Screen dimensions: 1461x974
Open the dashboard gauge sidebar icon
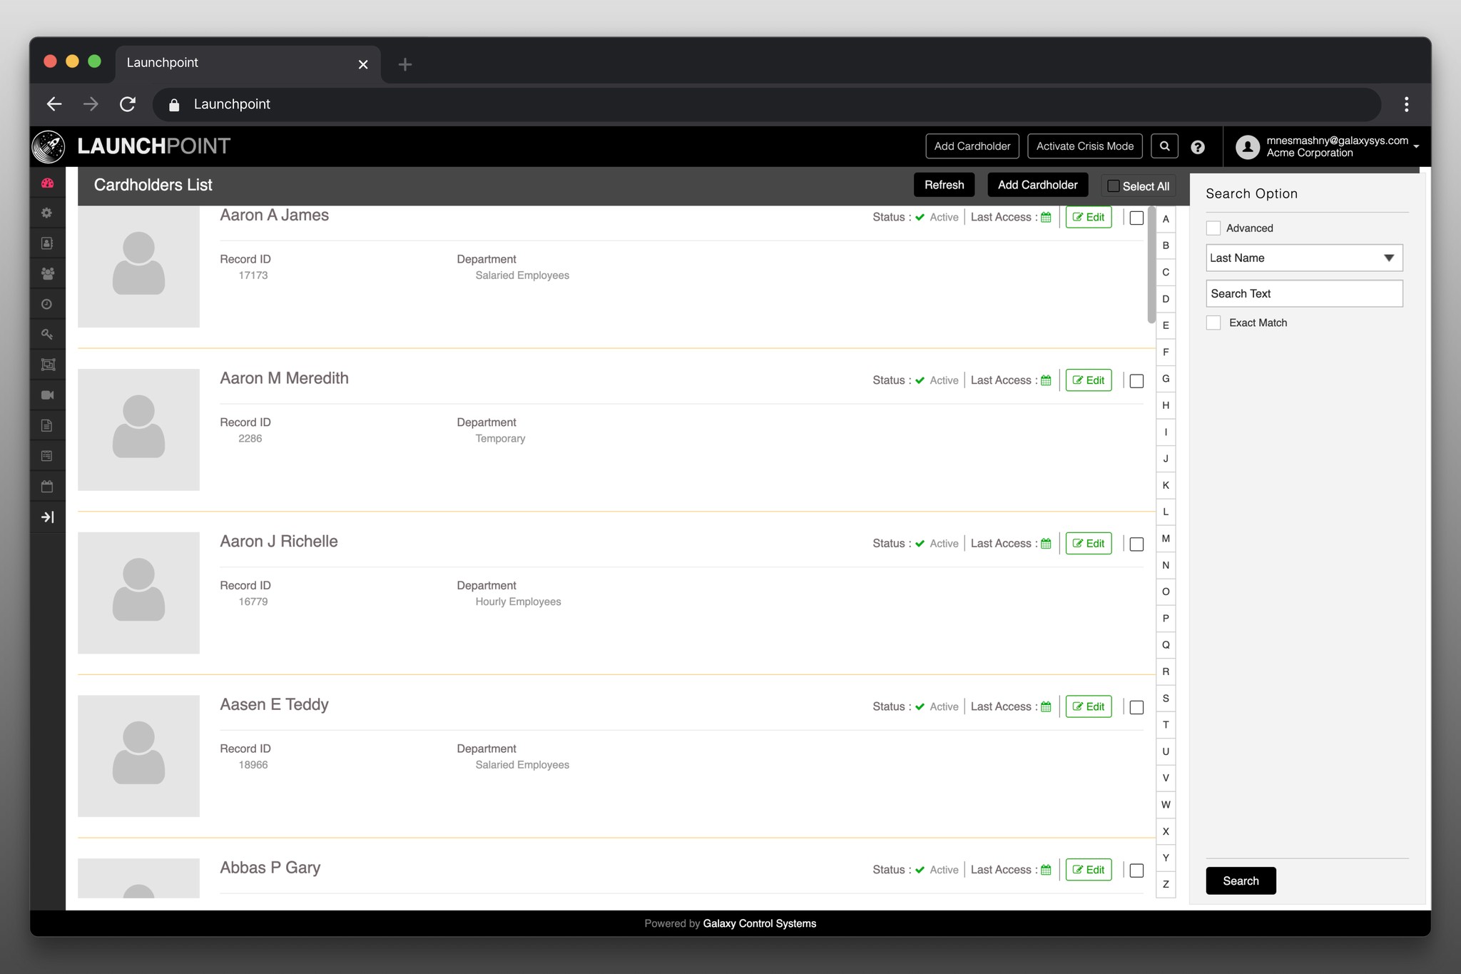tap(47, 183)
